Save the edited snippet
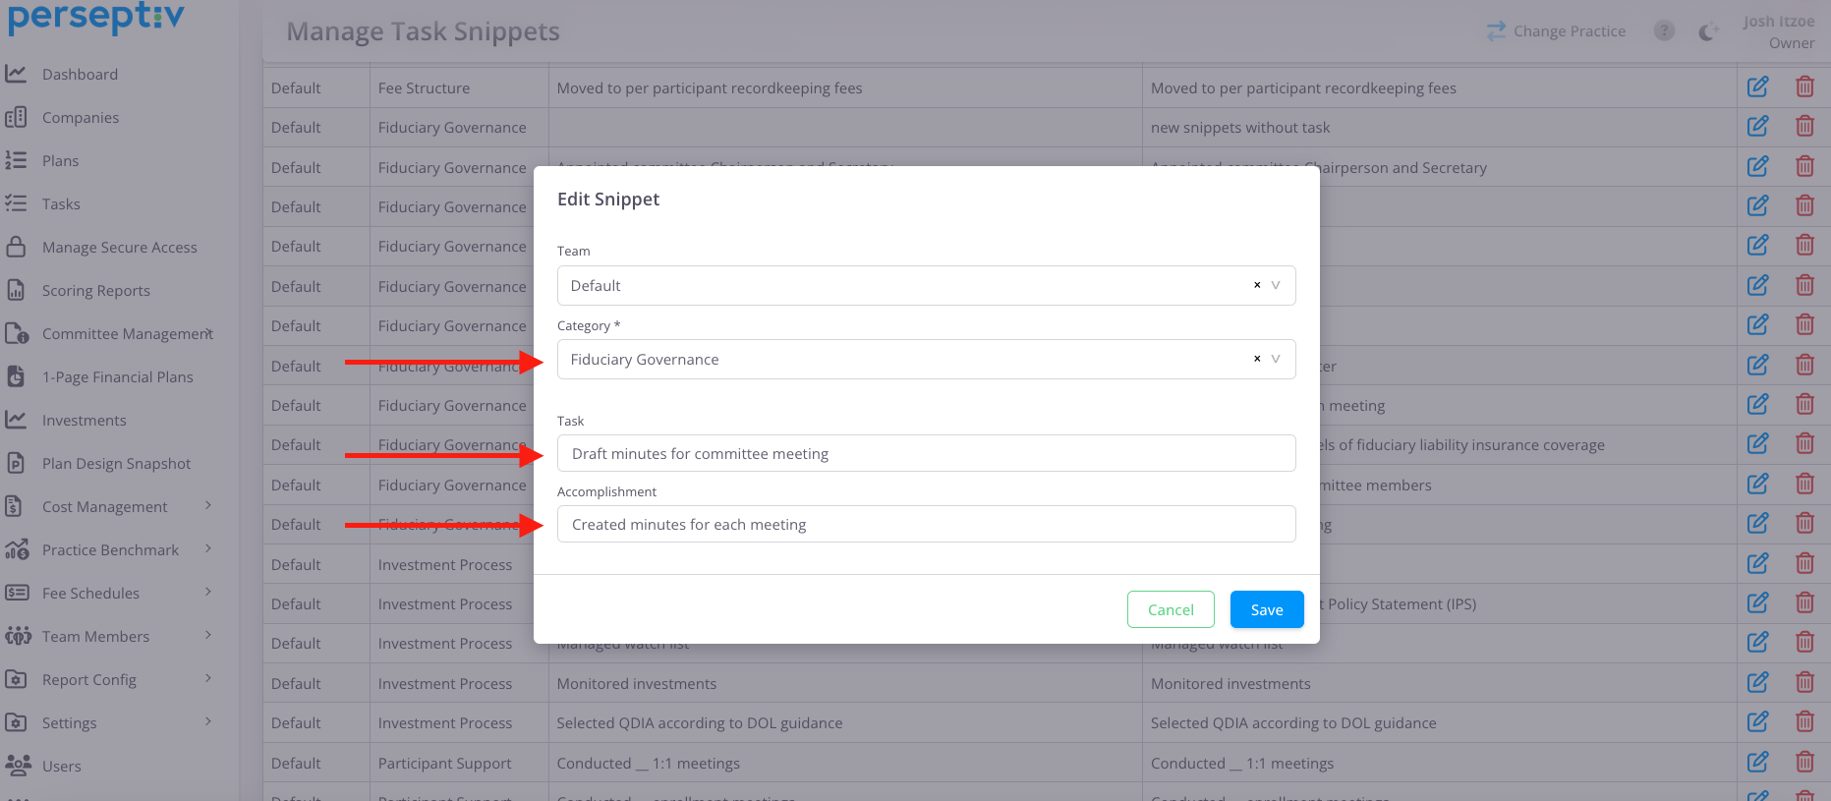This screenshot has width=1831, height=801. point(1266,609)
